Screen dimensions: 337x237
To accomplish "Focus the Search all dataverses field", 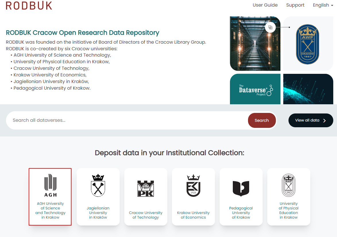I will point(127,120).
